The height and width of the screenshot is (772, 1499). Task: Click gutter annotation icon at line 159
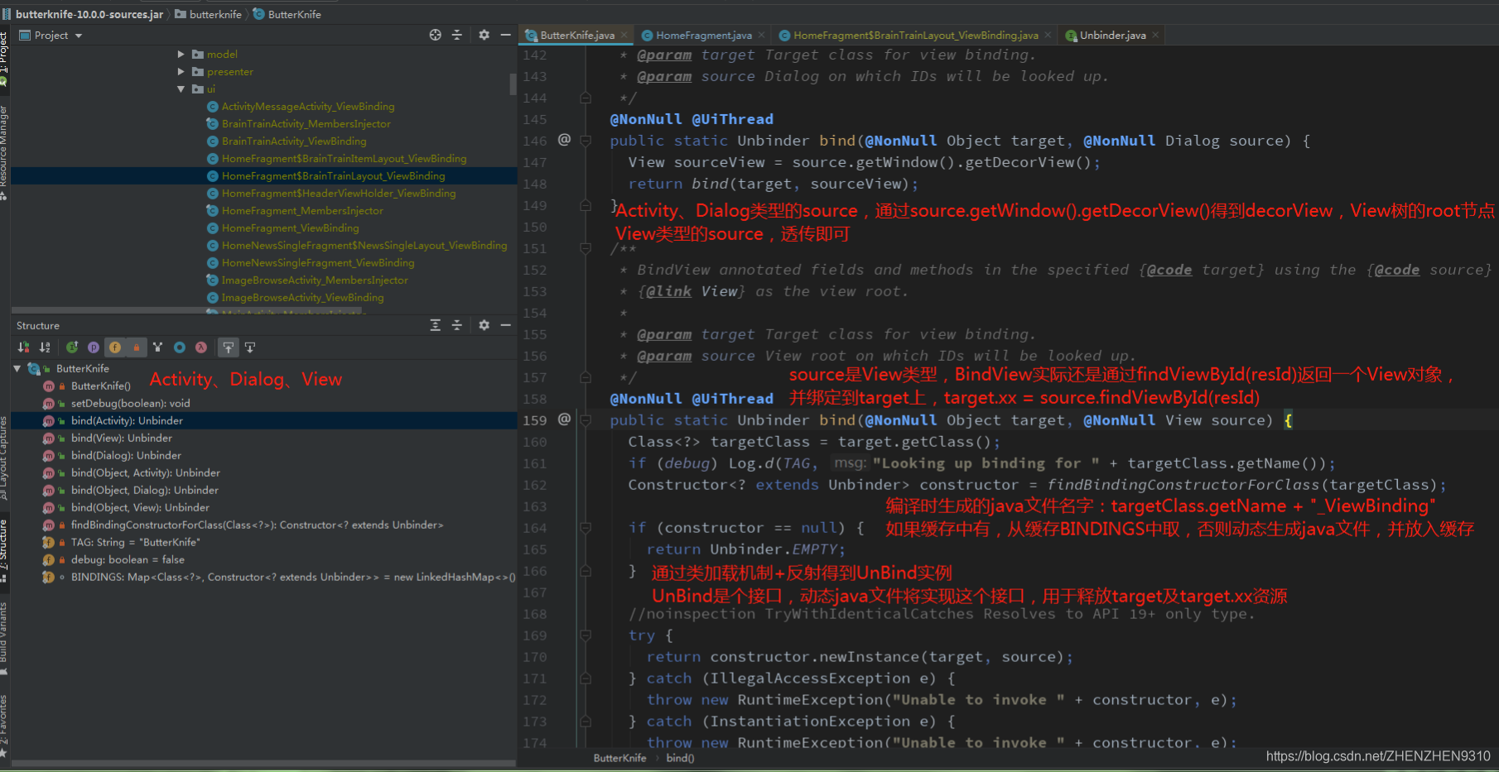click(564, 420)
